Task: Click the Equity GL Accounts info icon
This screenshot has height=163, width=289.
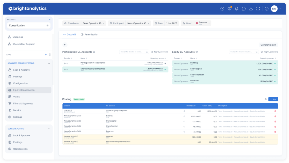Action: point(197,52)
